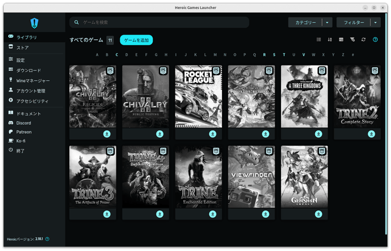Viewport: 391px width, 251px height.
Task: Open the Chivalry 2 Public Testing cover
Action: click(x=146, y=97)
